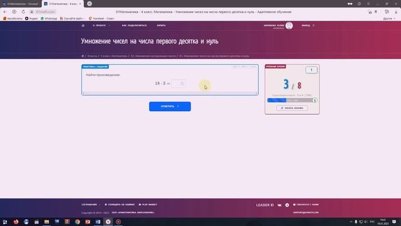Open the 4 класс. Математика breadcrumb
Screen dimensions: 401x226
pyautogui.click(x=114, y=56)
